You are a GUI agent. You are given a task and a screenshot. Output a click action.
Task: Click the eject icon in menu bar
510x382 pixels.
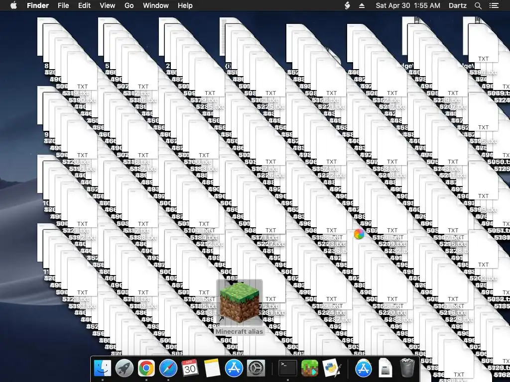(x=362, y=5)
